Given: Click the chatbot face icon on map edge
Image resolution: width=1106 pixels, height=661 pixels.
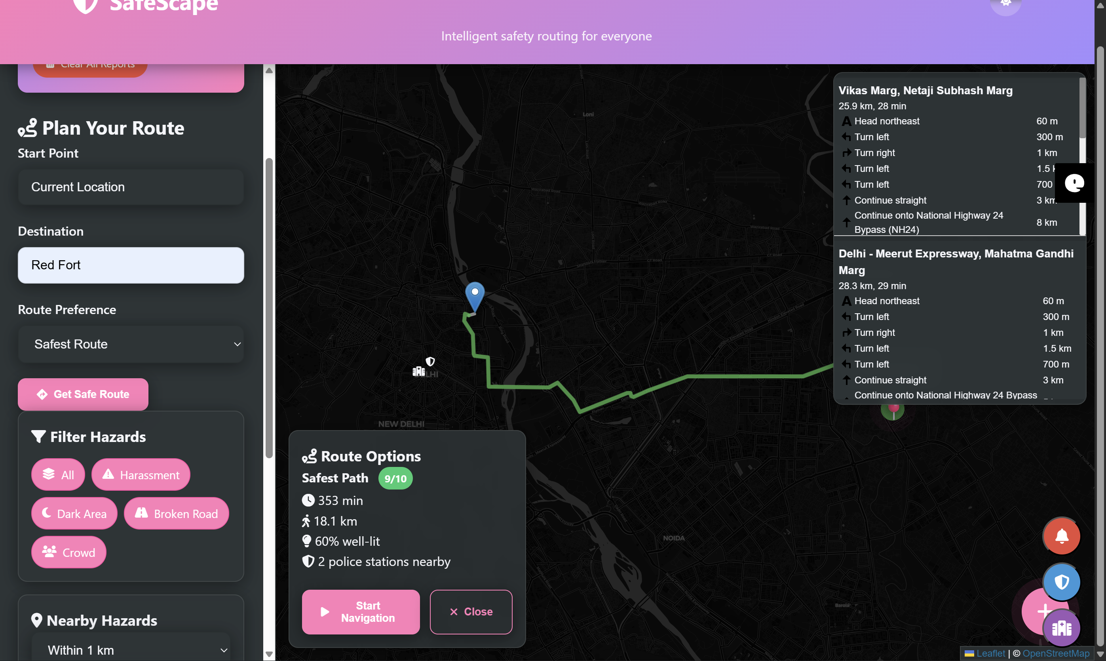Looking at the screenshot, I should (1074, 183).
